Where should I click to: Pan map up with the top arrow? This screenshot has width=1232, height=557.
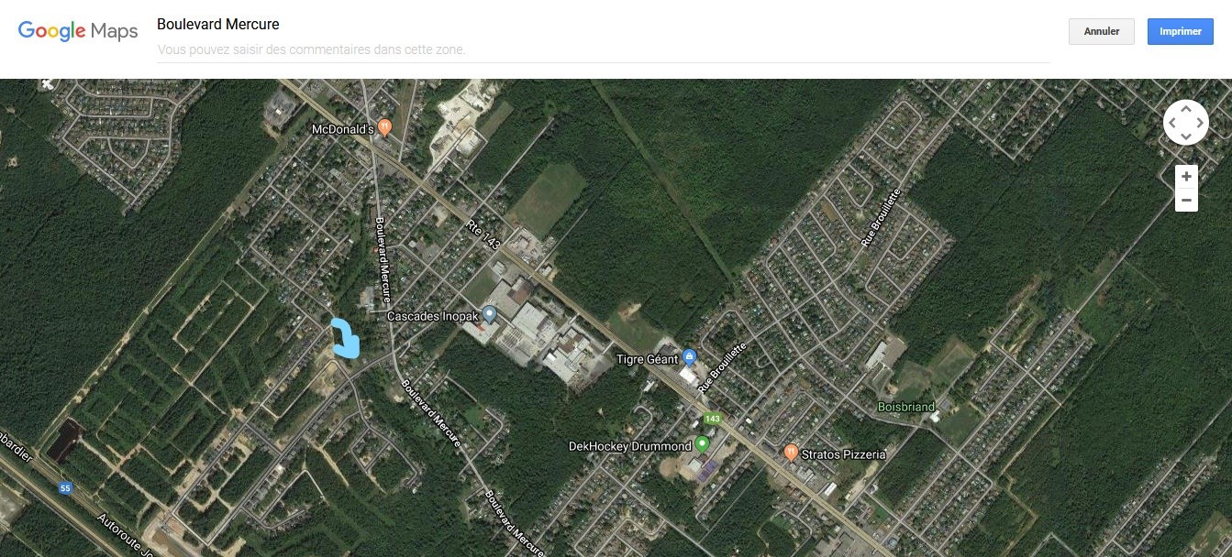coord(1186,108)
